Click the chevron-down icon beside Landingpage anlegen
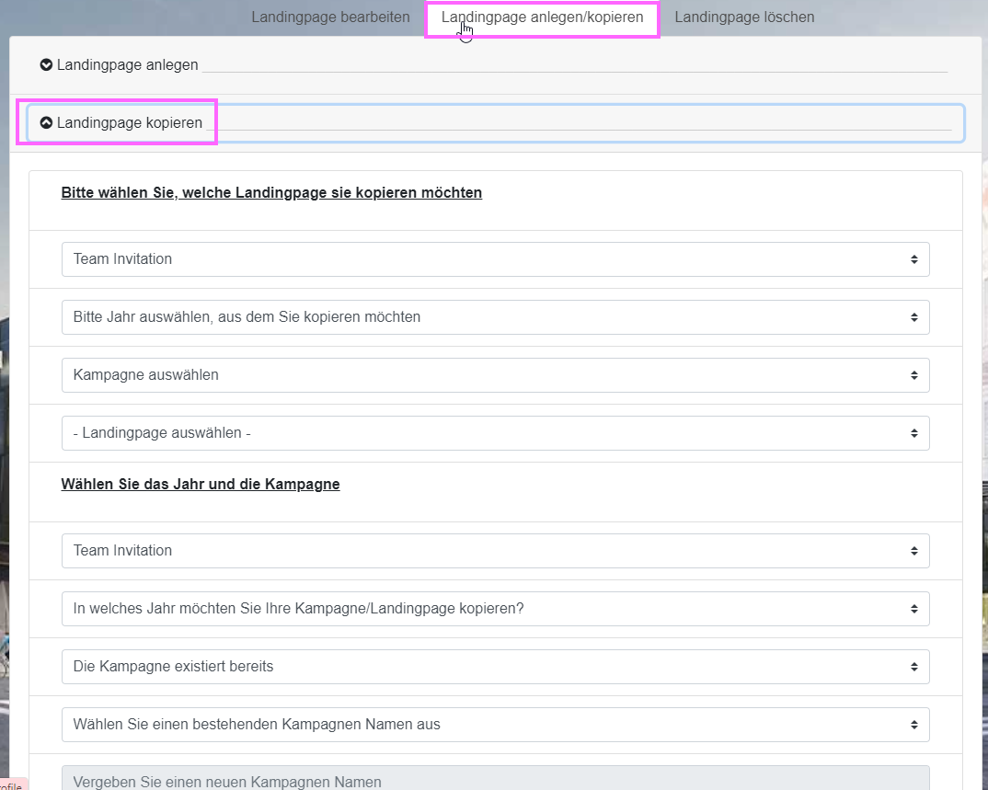 click(46, 65)
